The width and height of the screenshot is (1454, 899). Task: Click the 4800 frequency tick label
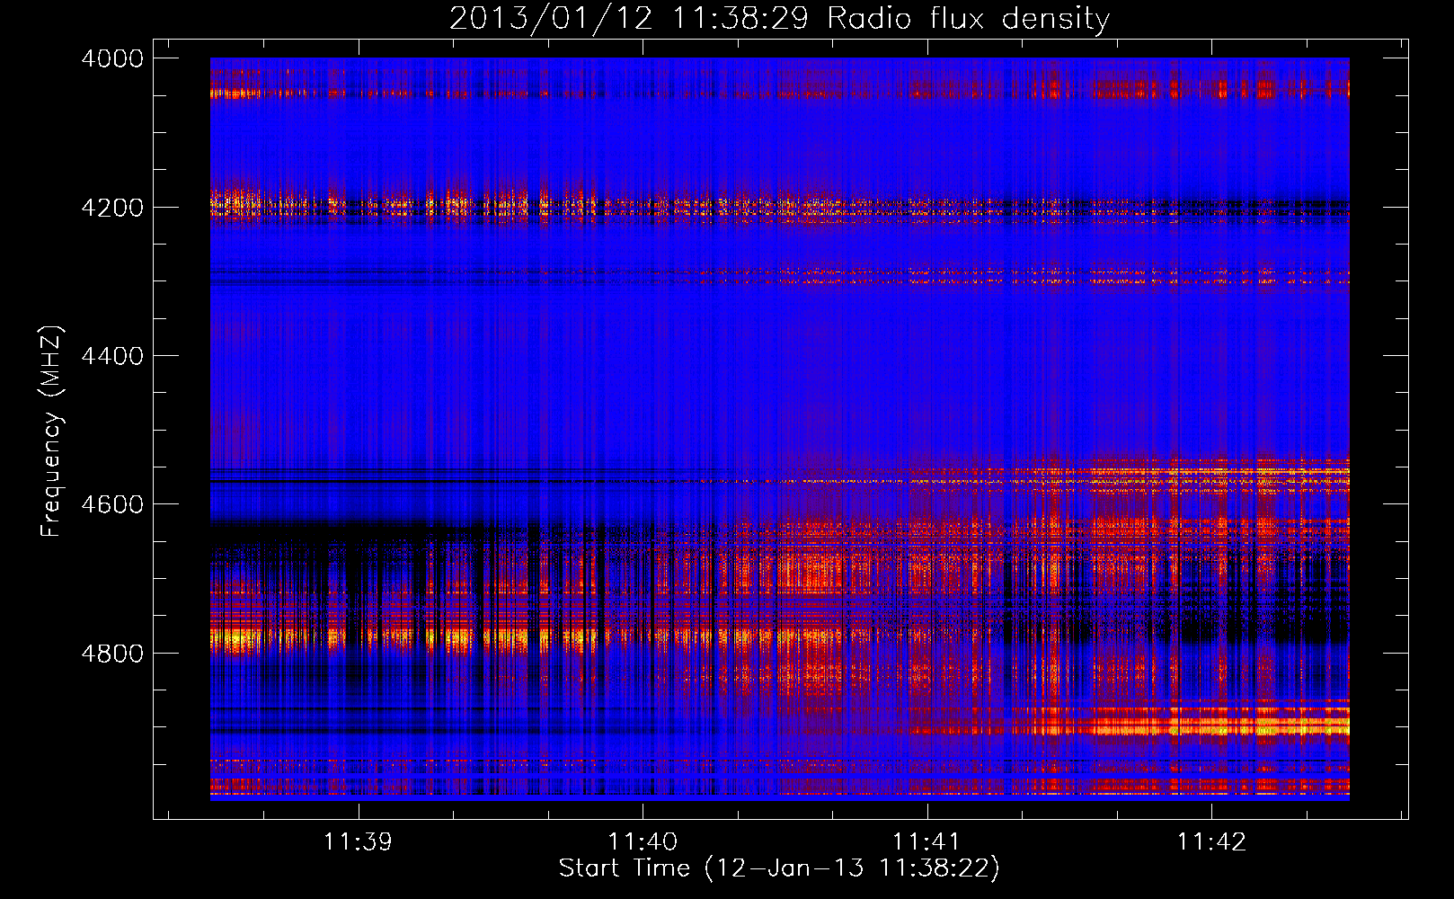click(112, 654)
